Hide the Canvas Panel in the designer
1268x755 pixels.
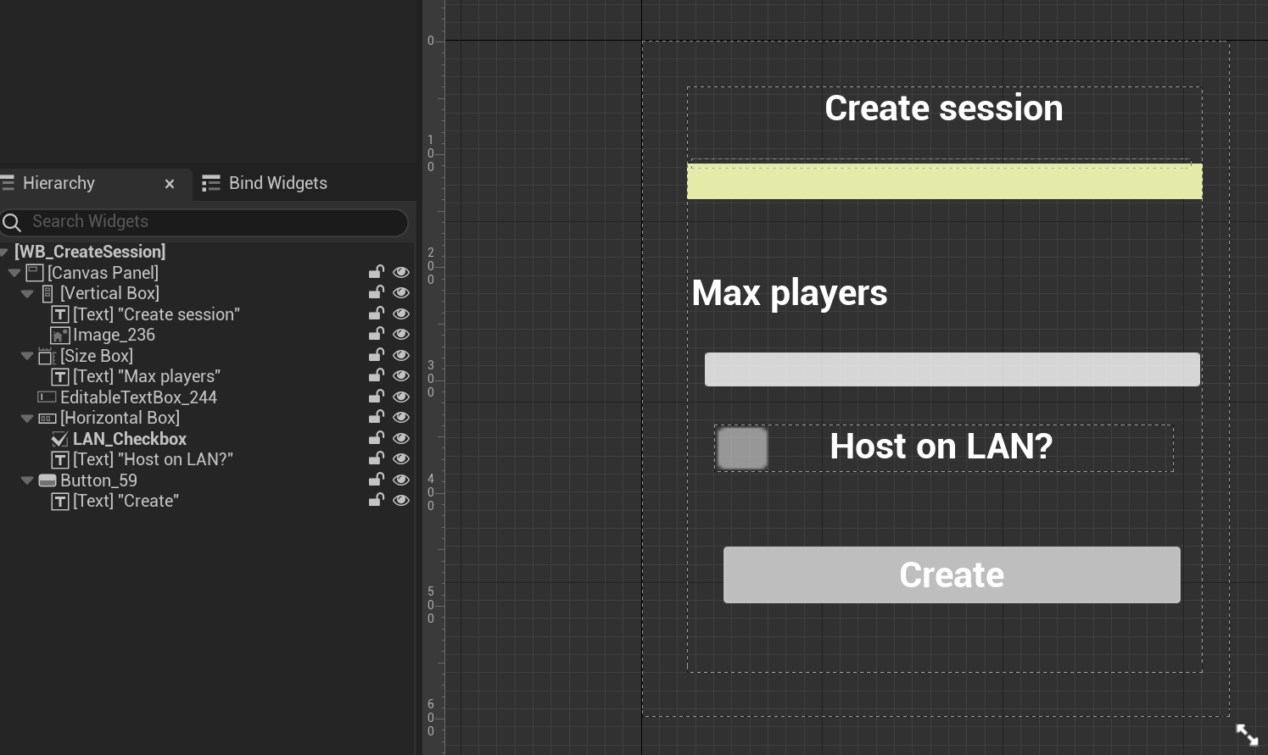pos(401,272)
